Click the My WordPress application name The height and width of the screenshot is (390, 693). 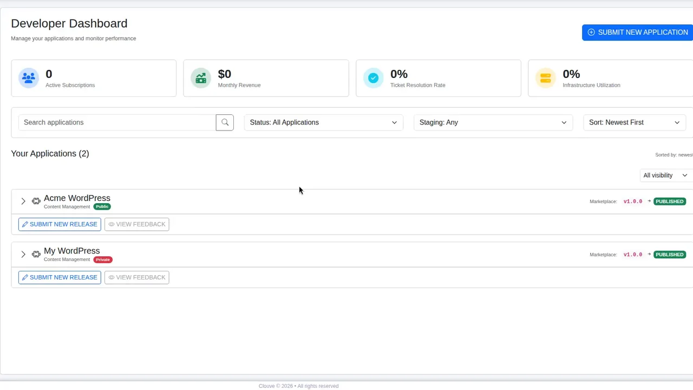[x=71, y=251]
